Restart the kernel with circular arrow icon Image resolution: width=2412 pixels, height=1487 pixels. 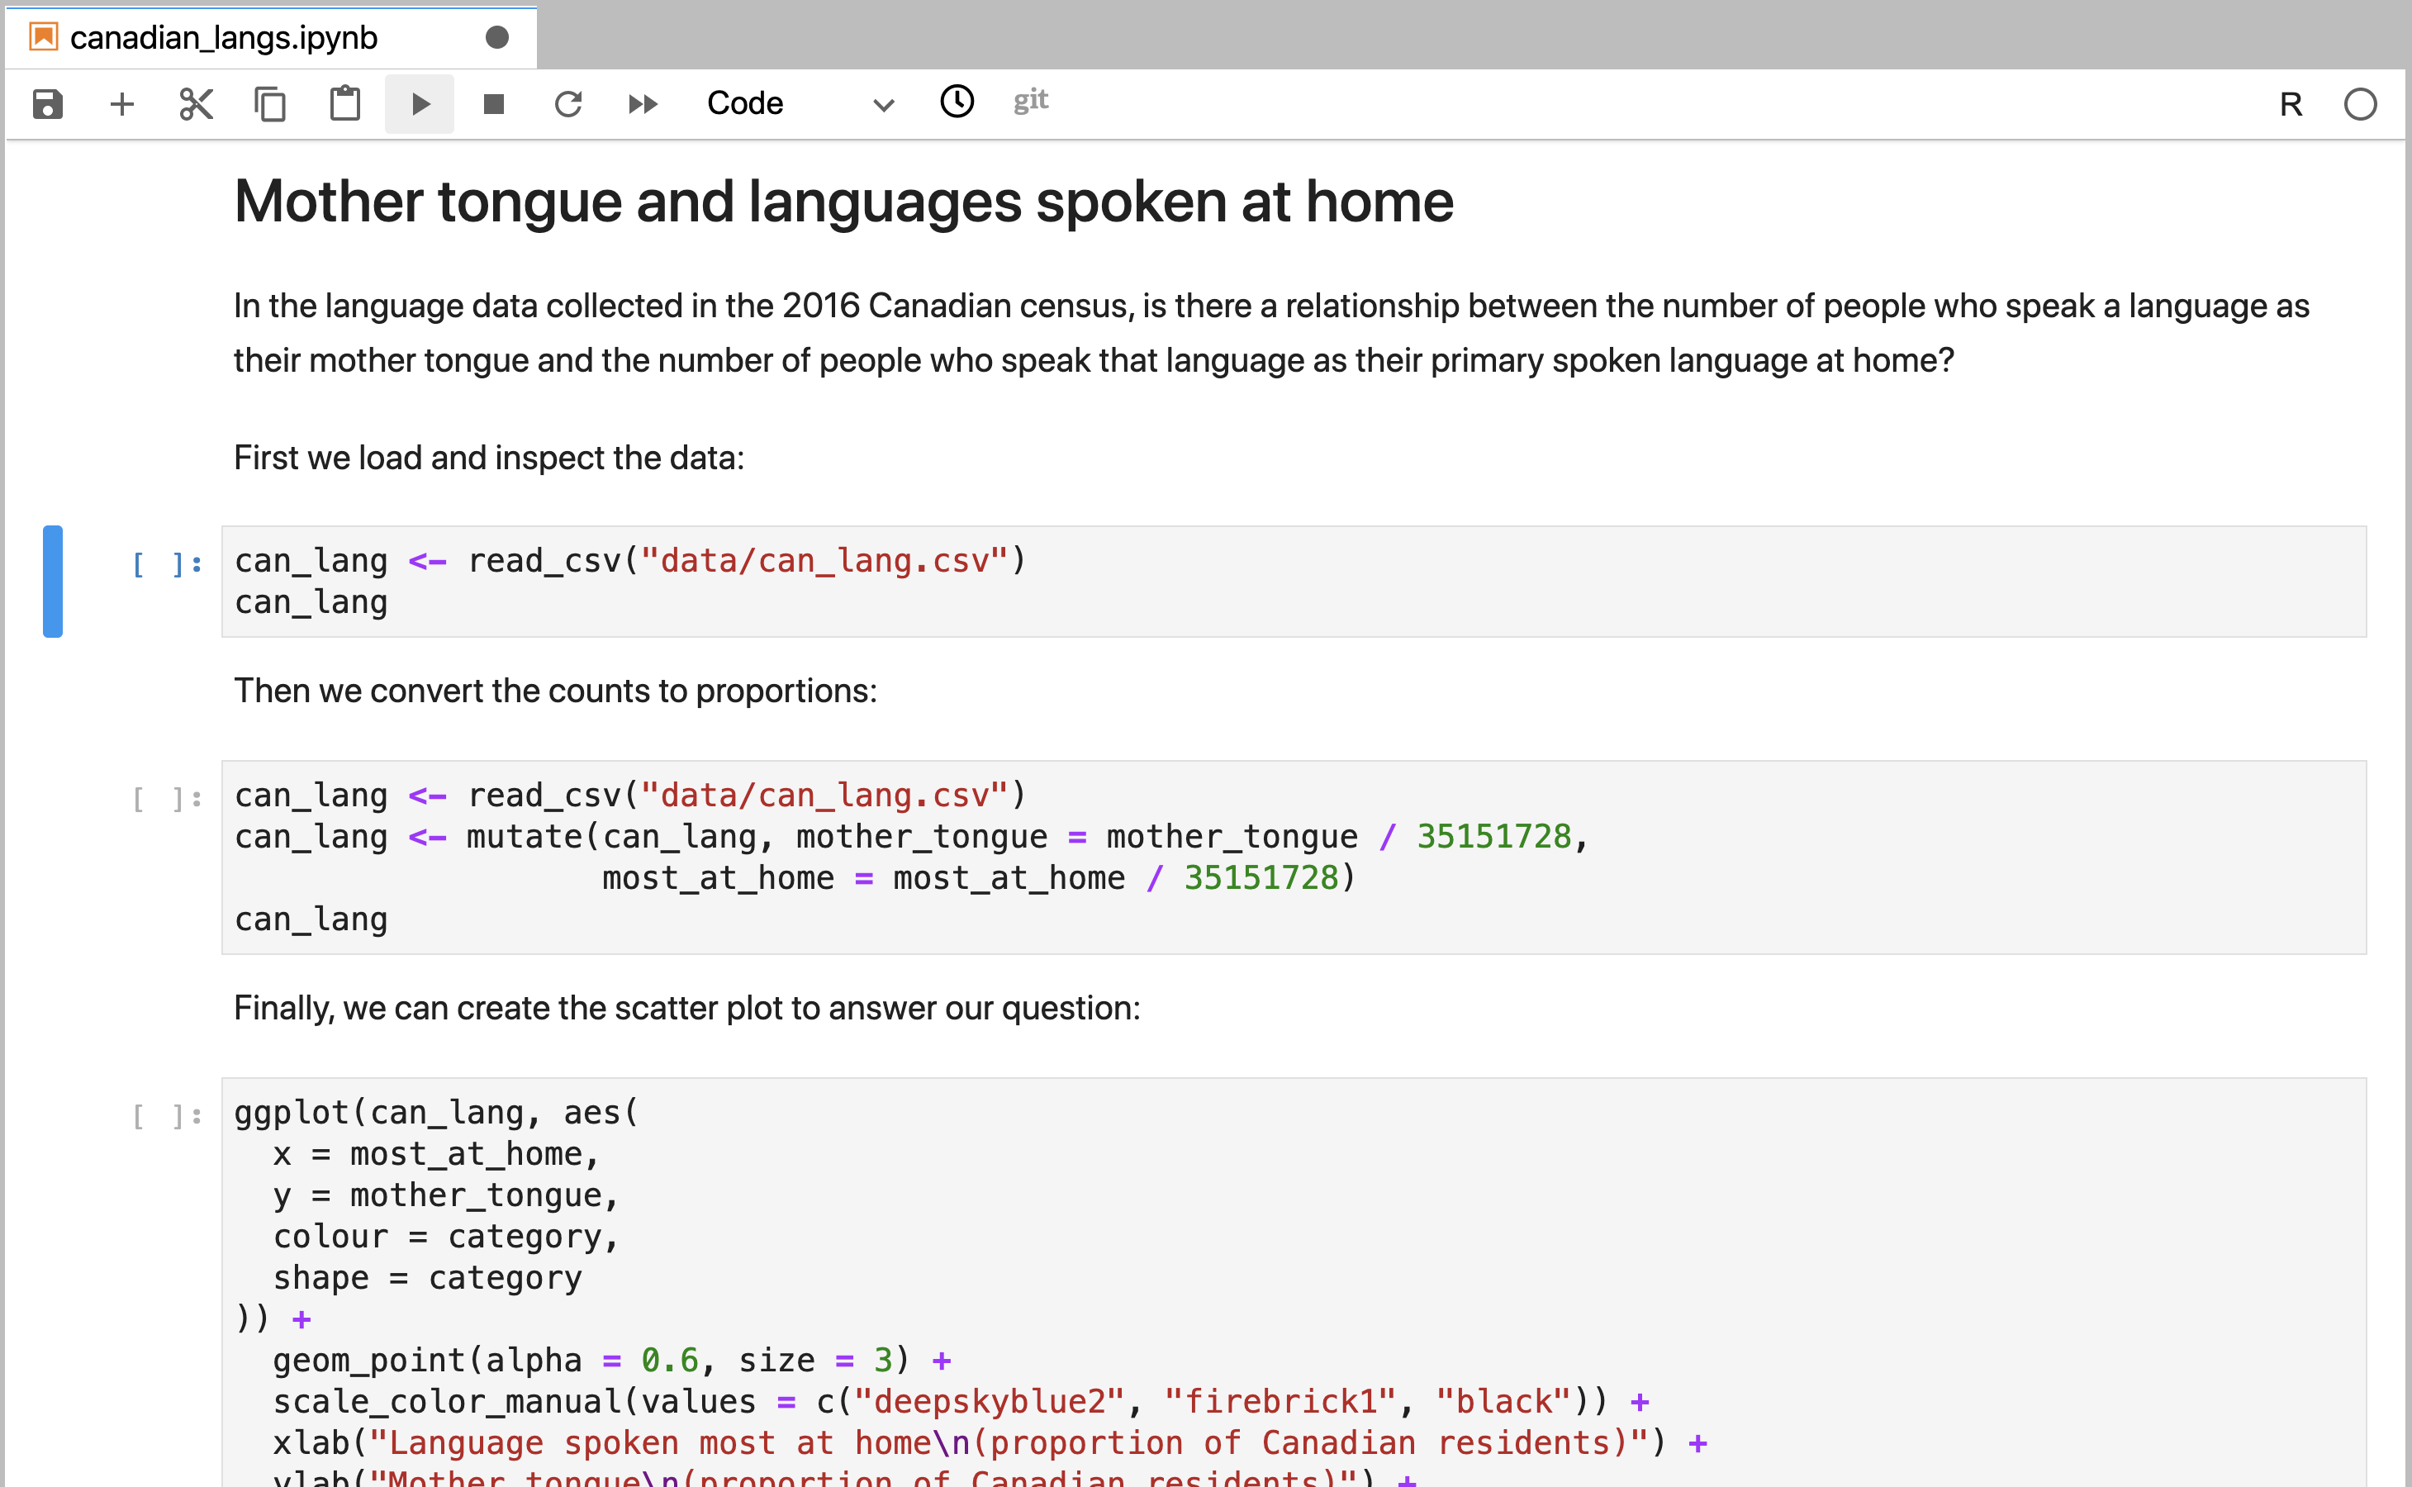pos(568,103)
